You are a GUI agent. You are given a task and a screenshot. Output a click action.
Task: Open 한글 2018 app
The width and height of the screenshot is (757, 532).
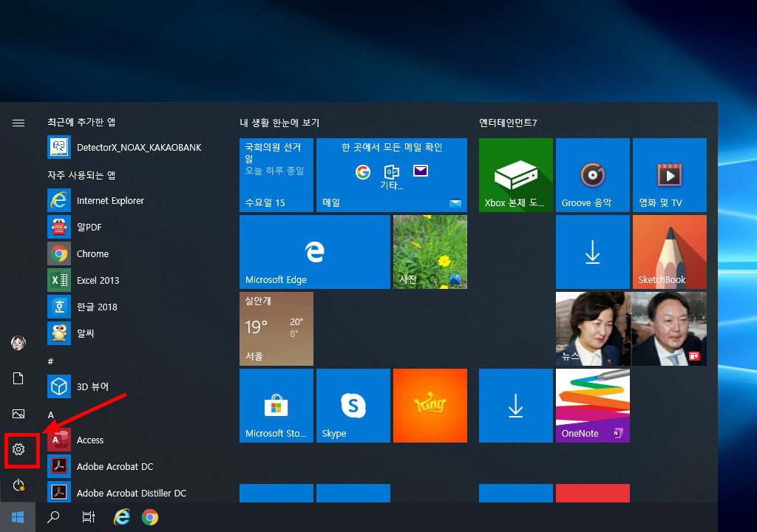click(132, 307)
